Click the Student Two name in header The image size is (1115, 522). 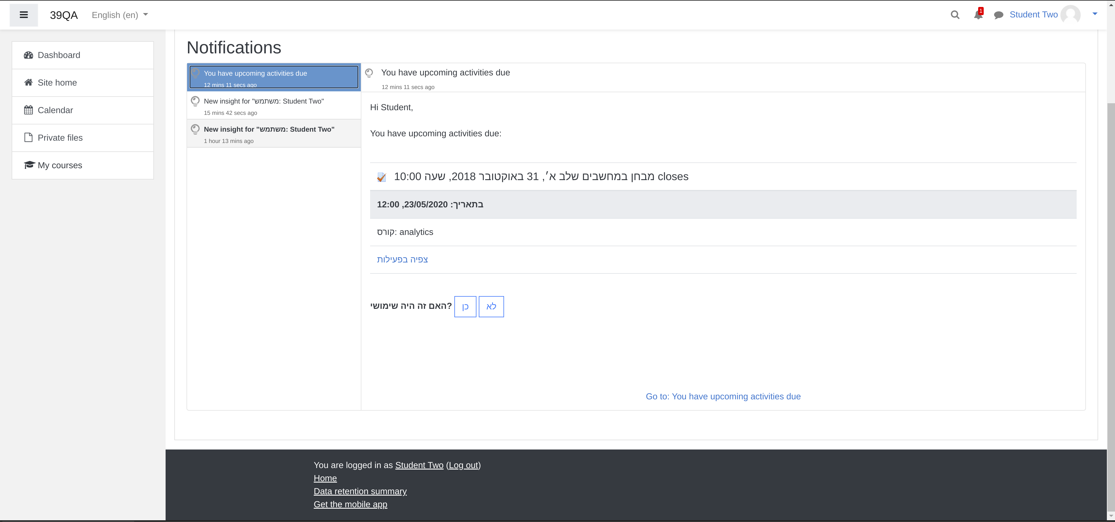1034,15
